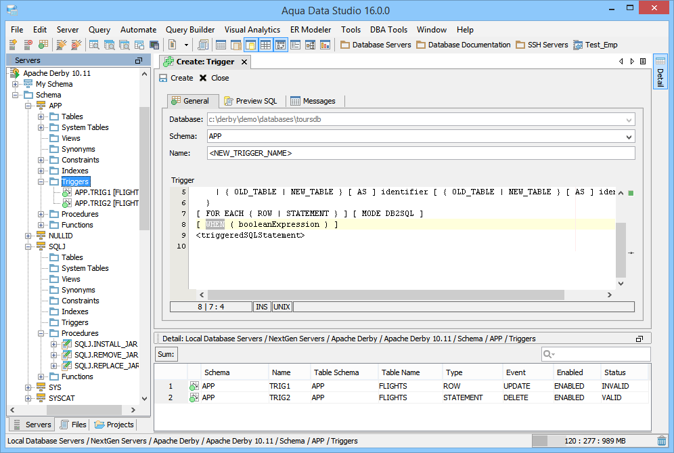
Task: Expand the SYS schema node
Action: pos(28,387)
